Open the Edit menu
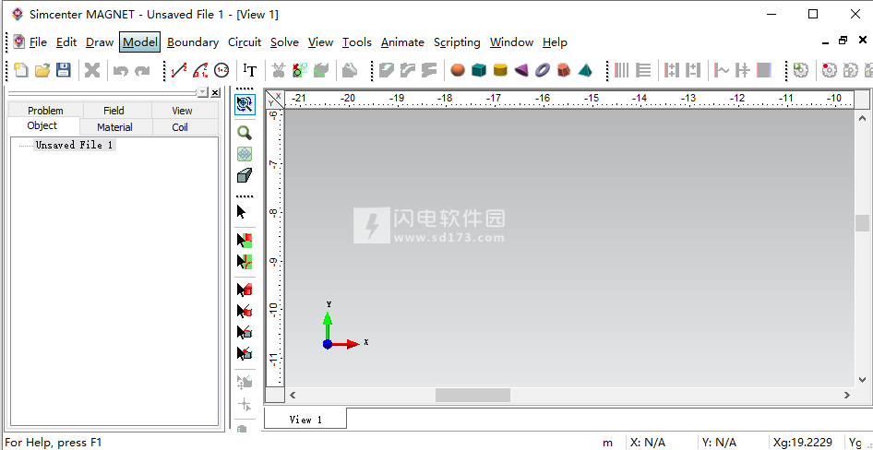This screenshot has width=873, height=450. (x=66, y=42)
